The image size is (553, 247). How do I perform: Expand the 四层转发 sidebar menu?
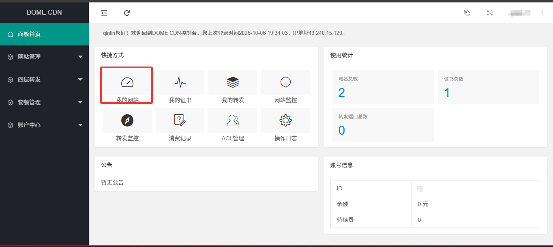coord(44,79)
